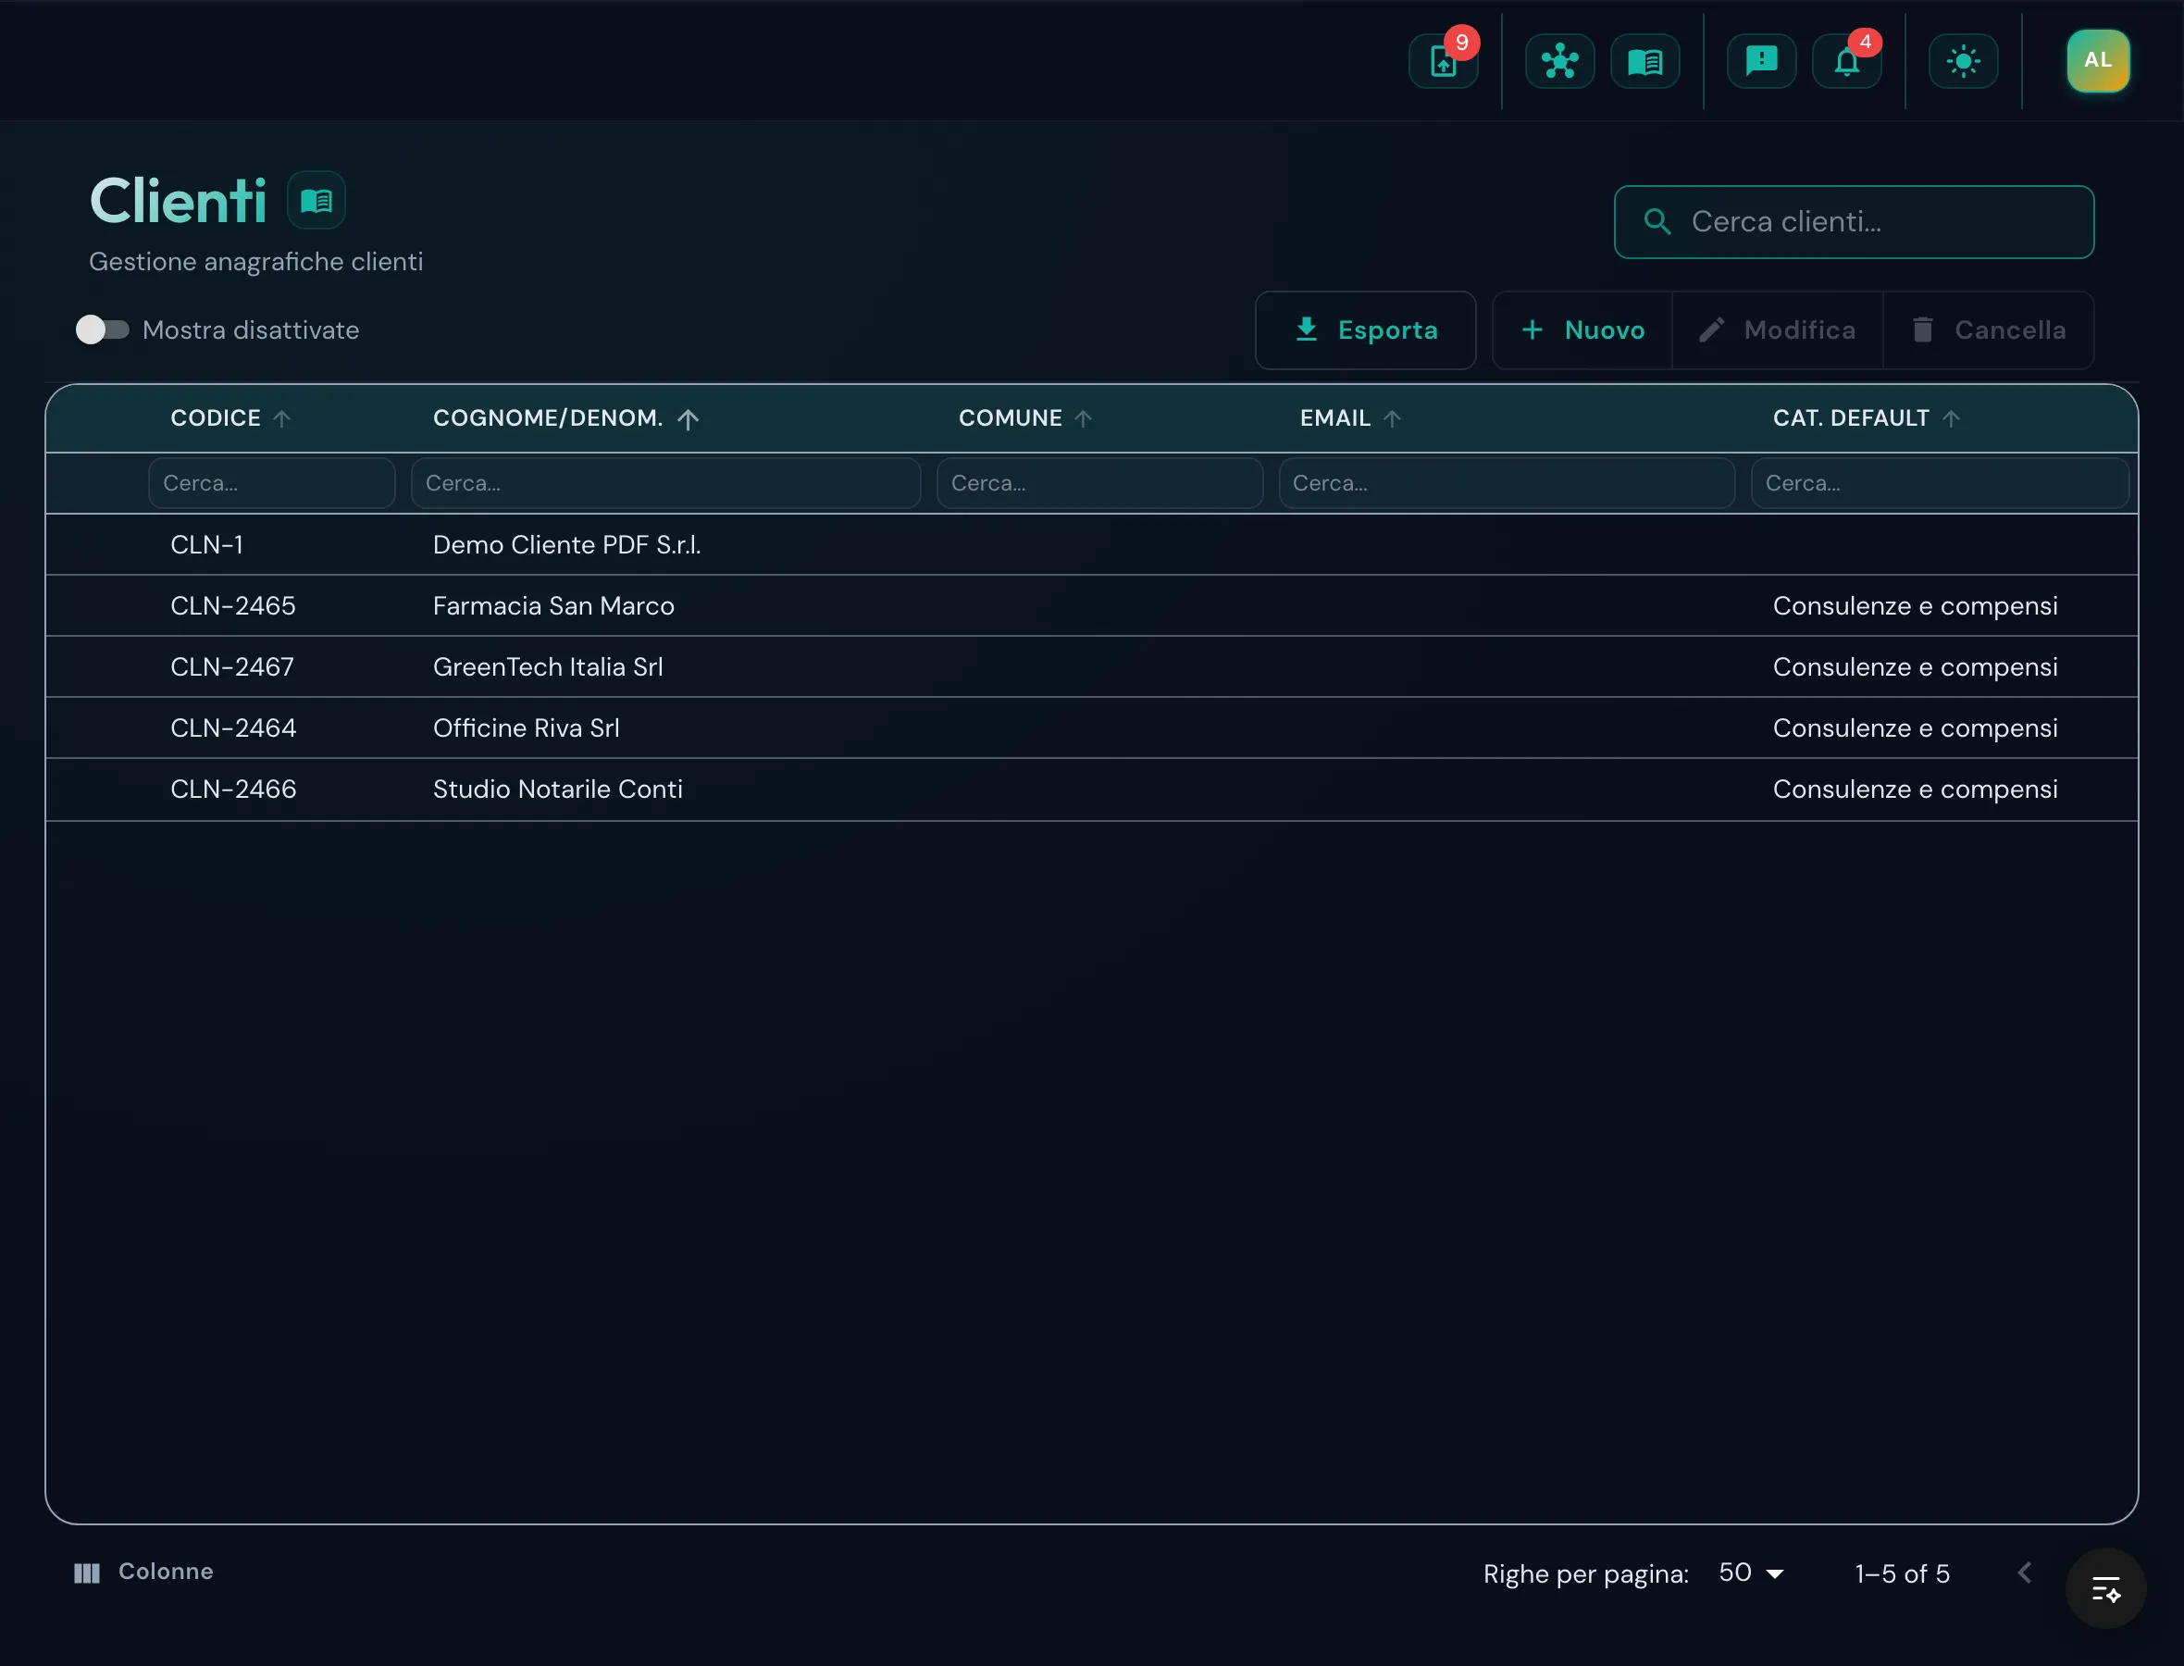Open the document upload icon with badge 9
This screenshot has width=2184, height=1666.
[x=1443, y=61]
